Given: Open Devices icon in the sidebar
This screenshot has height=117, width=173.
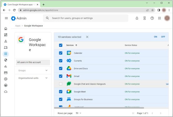Looking at the screenshot, I should click(6, 47).
